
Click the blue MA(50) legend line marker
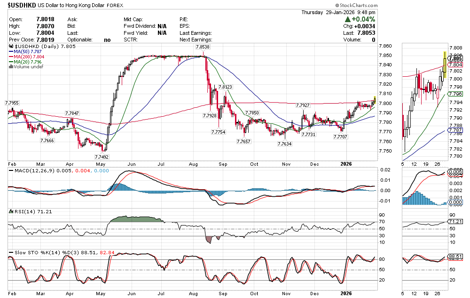coord(11,52)
